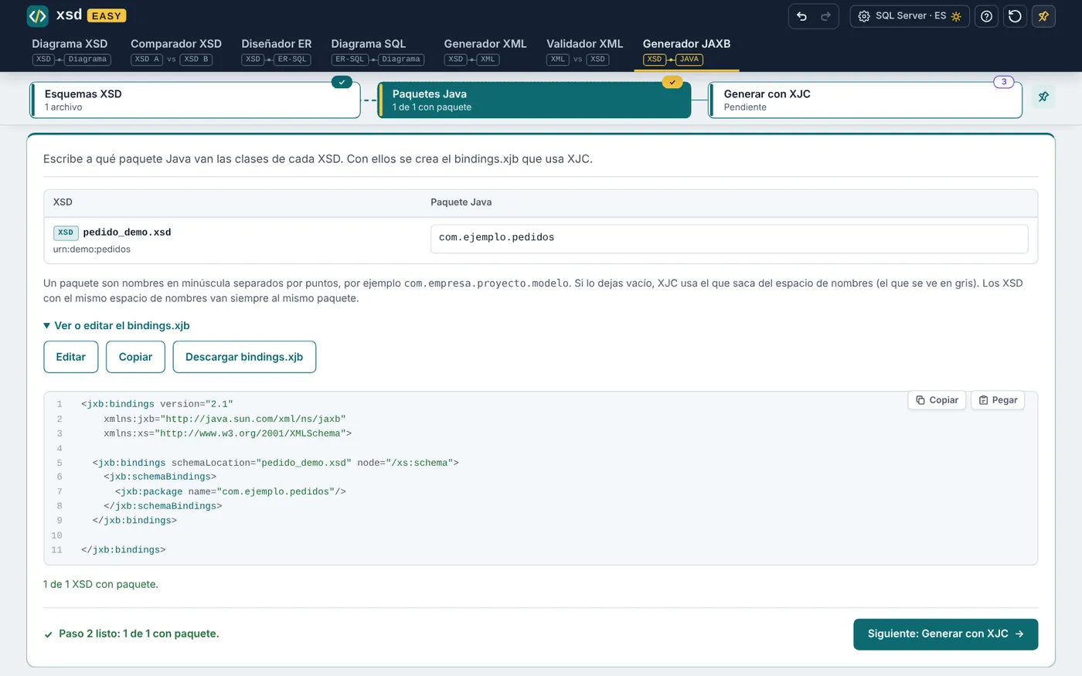Click the teal pin icon beside steps
Screen dimensions: 1082x676
point(1043,97)
